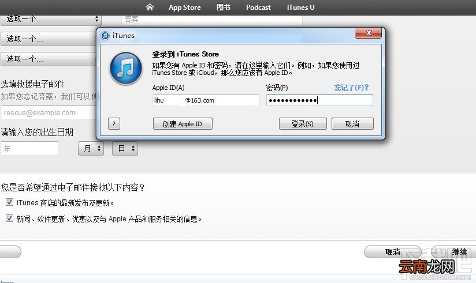Open the iTunes U tab
Screen dimensions: 476x283
[x=300, y=7]
